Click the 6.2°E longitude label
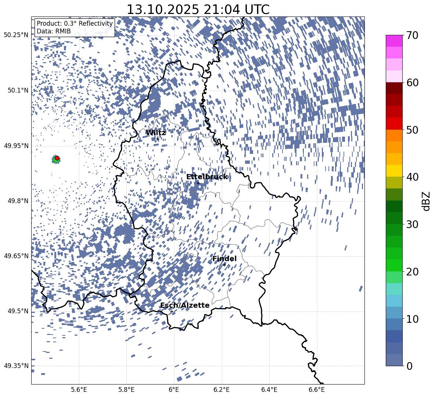Viewport: 435px width, 397px height. click(x=222, y=390)
